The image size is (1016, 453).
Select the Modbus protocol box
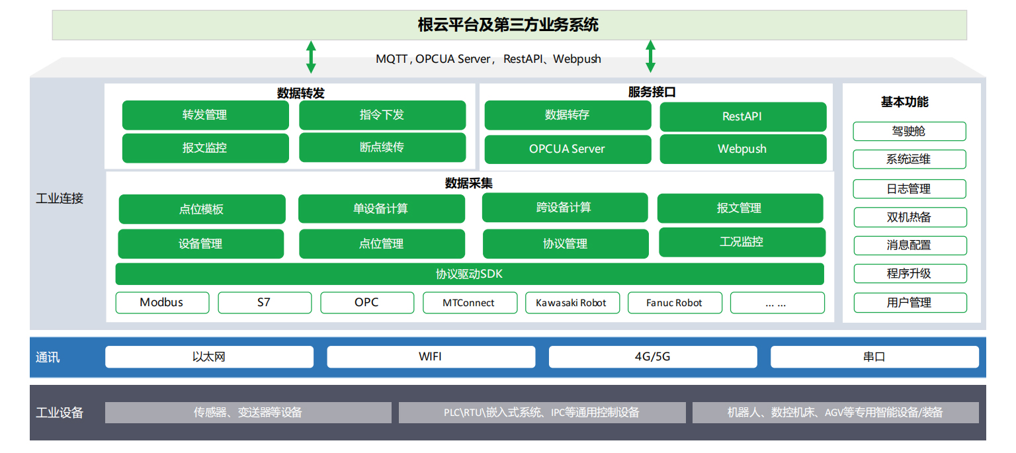point(162,303)
